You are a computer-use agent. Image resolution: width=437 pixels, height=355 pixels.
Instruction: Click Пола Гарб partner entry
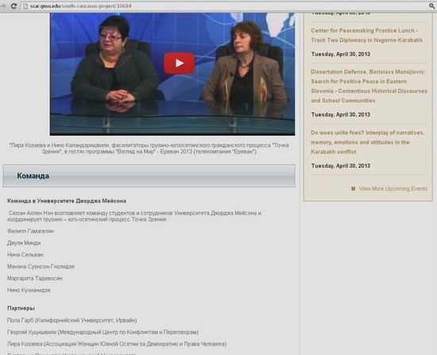click(x=72, y=320)
